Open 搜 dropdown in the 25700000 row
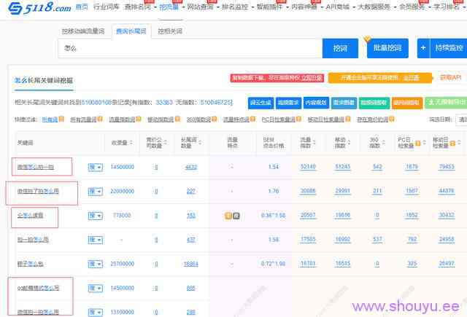This screenshot has width=467, height=317. tap(96, 264)
